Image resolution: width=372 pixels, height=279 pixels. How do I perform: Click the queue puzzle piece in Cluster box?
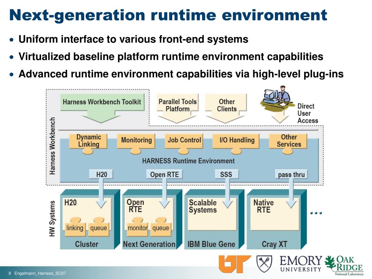98,228
